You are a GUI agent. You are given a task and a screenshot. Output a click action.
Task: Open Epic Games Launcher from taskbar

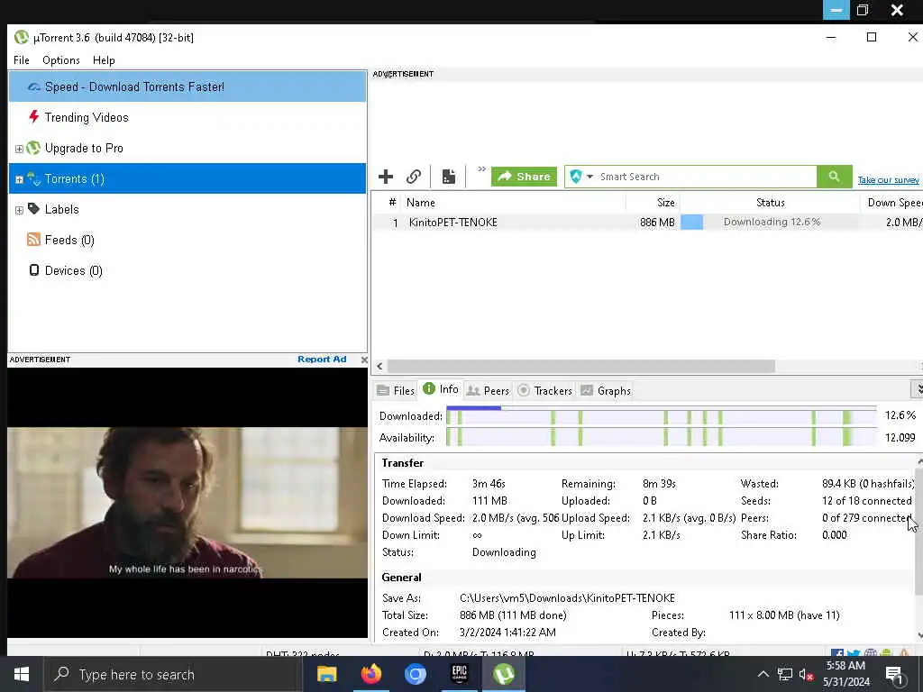point(459,674)
